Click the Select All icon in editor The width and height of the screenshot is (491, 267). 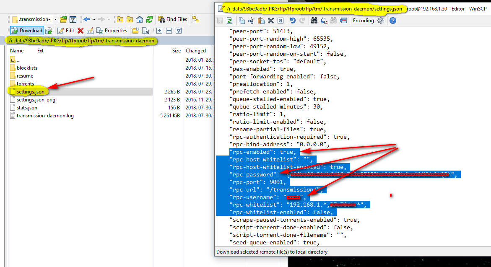click(281, 21)
